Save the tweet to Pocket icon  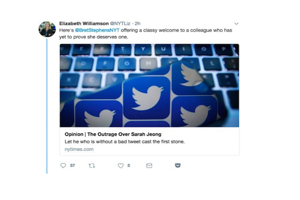tap(178, 166)
